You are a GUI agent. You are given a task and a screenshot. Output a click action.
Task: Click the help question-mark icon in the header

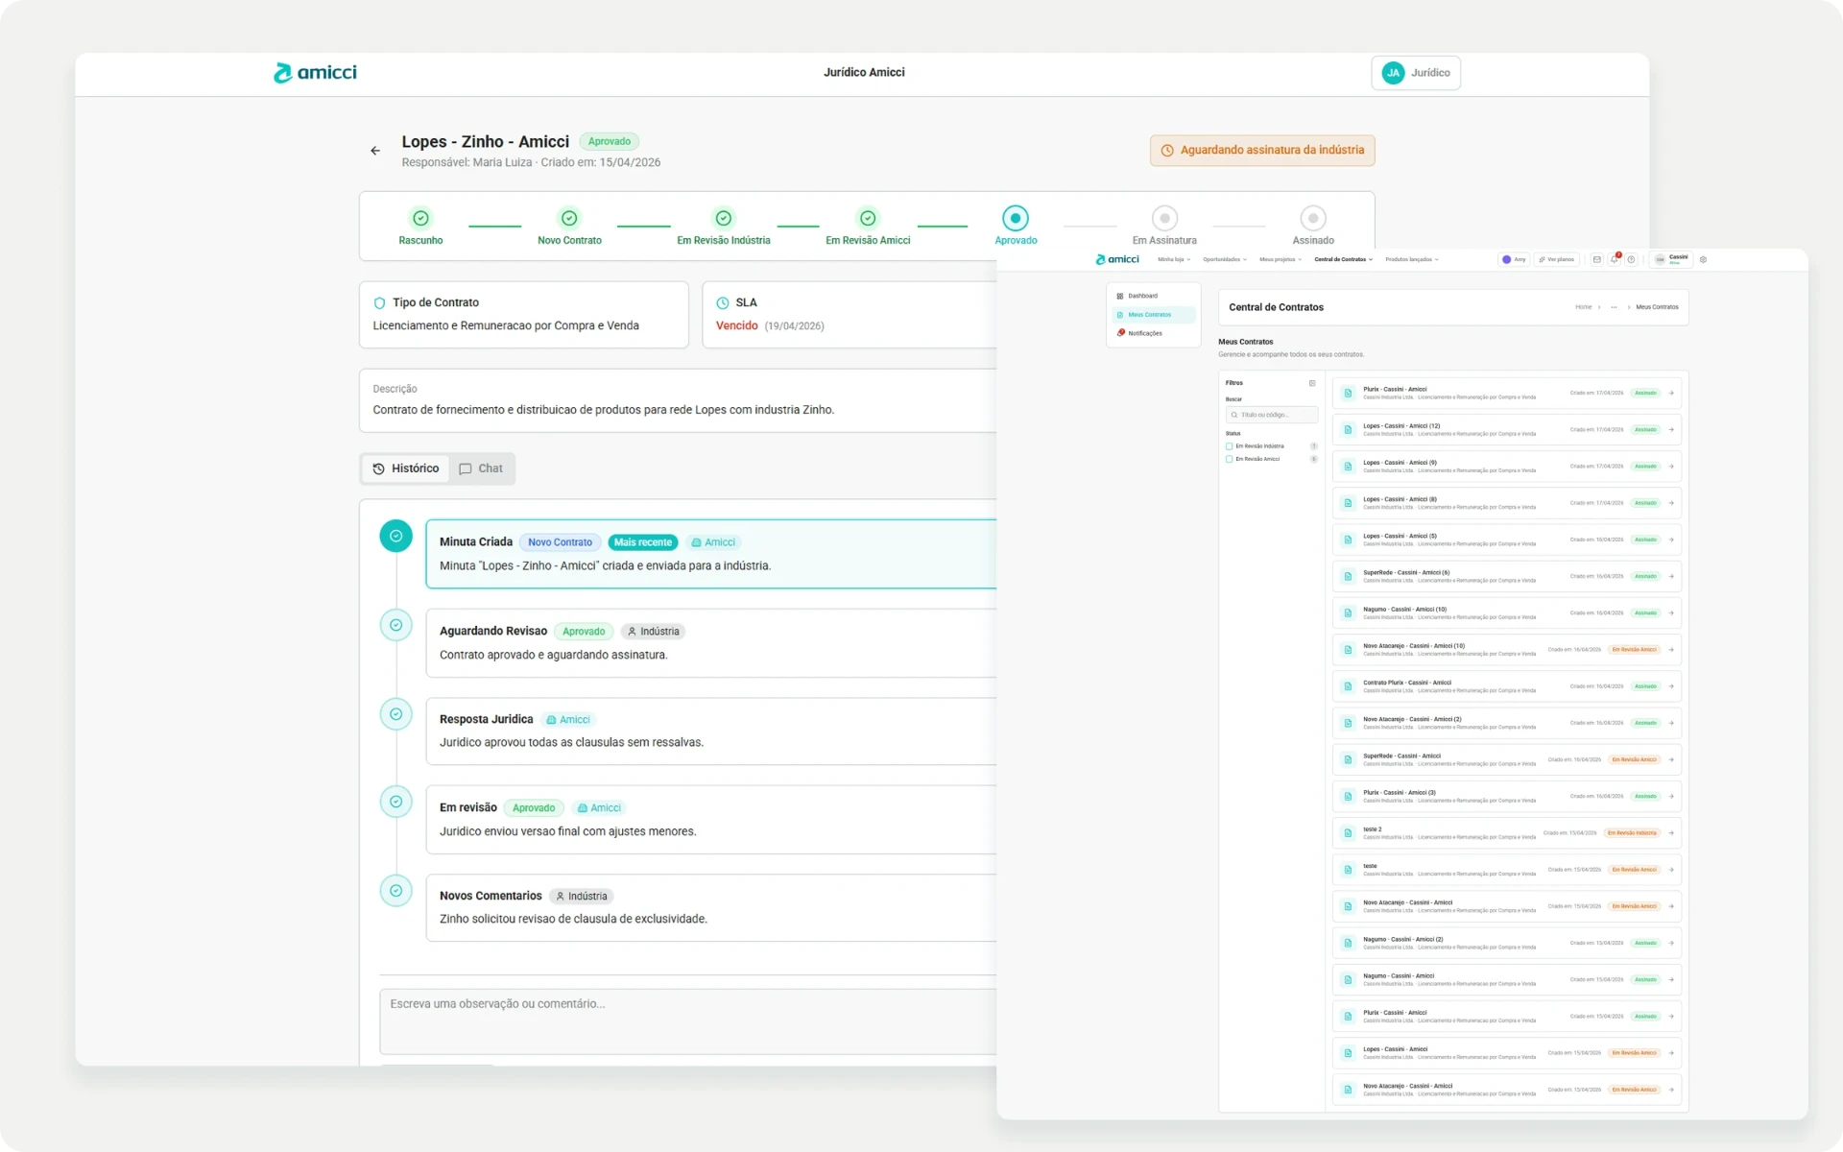click(x=1631, y=259)
